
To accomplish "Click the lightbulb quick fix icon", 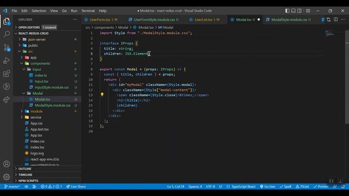I will coord(102,94).
